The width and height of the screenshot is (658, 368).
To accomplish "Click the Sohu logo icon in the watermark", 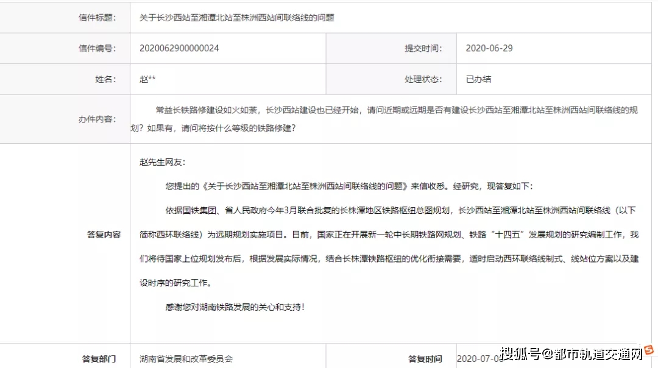I will (x=648, y=350).
